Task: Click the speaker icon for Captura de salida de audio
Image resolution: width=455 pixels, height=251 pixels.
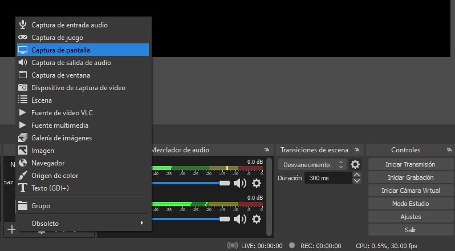Action: click(x=23, y=63)
